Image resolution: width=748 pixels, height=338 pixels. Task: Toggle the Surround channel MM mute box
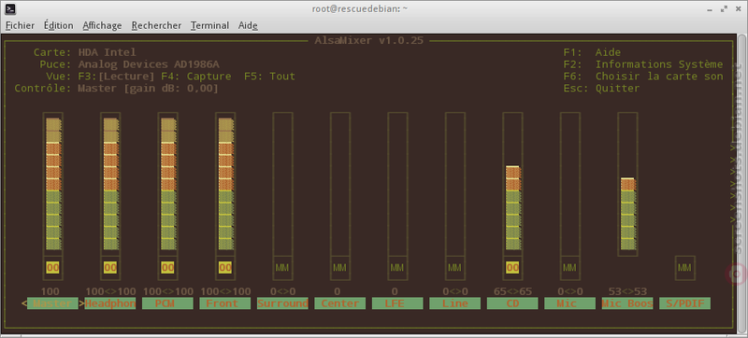pyautogui.click(x=282, y=268)
